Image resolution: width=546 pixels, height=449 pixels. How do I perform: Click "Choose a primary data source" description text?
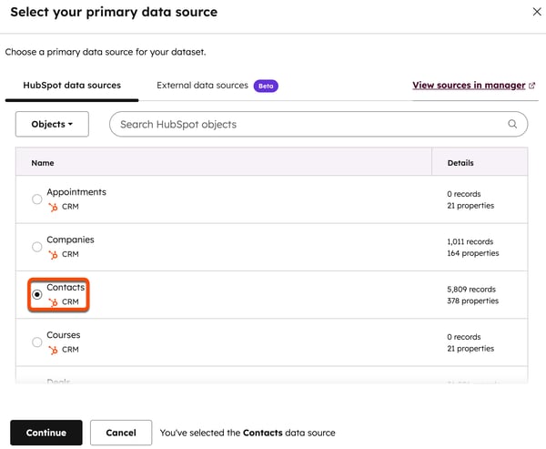click(106, 52)
